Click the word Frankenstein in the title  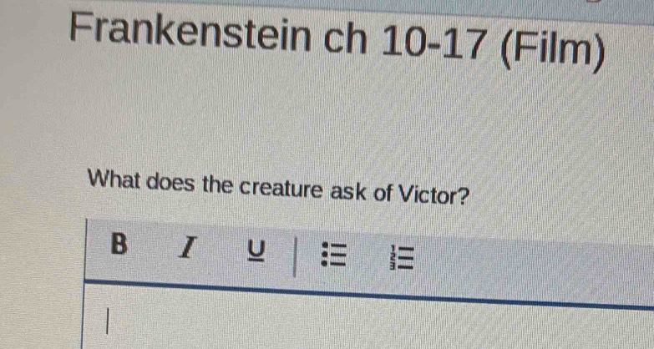coord(191,32)
